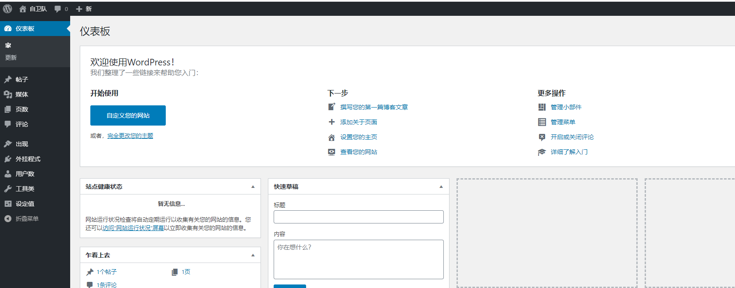Open the 1页 link
Image resolution: width=735 pixels, height=288 pixels.
click(x=186, y=272)
